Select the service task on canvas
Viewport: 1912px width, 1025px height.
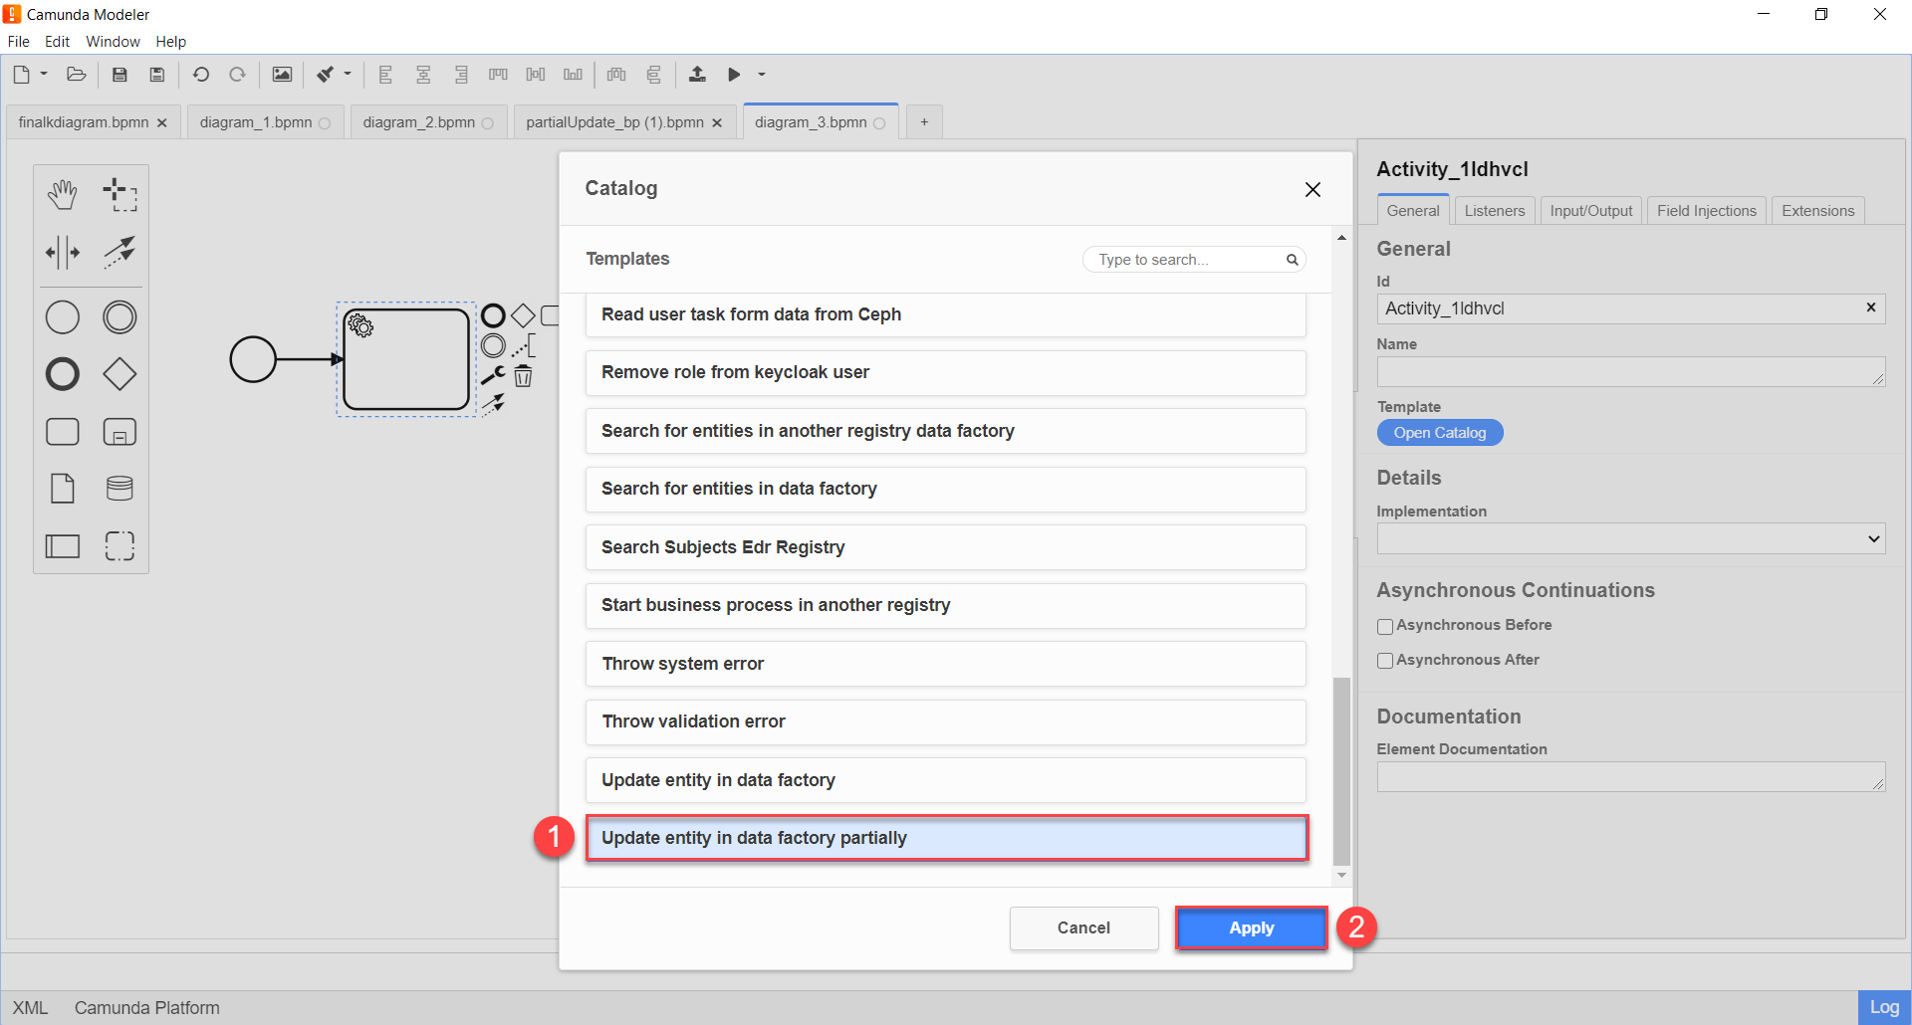tap(406, 359)
